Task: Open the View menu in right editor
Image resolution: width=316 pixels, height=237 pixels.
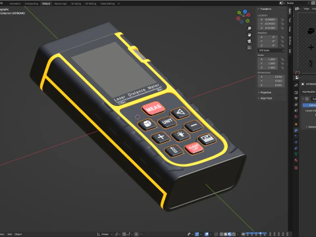Action: coord(306,9)
